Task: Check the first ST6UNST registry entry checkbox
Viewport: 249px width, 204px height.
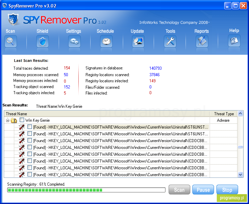Action: pos(30,127)
